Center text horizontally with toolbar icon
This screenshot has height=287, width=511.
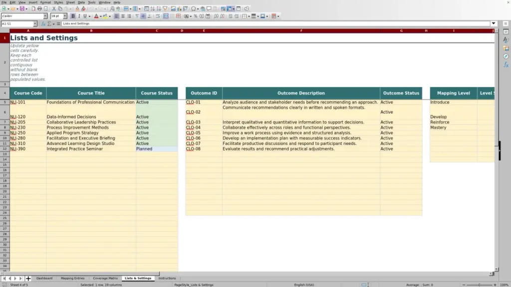[x=123, y=16]
